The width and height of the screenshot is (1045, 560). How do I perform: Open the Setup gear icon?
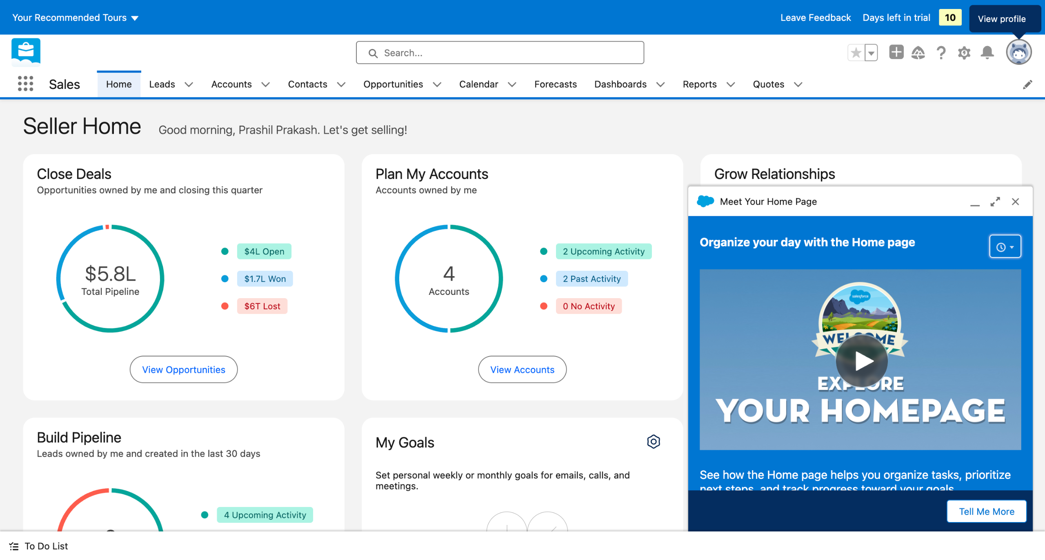(x=964, y=53)
